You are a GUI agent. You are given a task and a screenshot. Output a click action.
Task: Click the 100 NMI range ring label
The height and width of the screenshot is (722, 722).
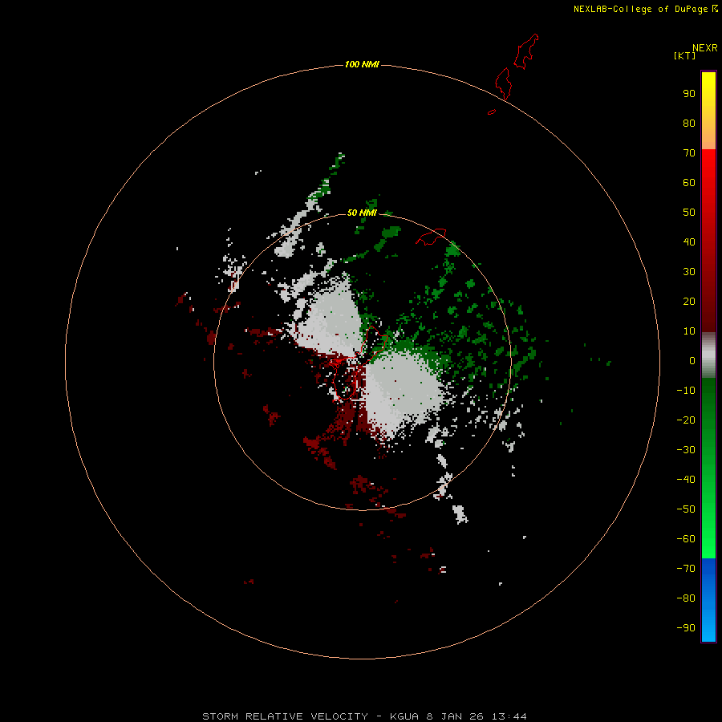pyautogui.click(x=362, y=64)
